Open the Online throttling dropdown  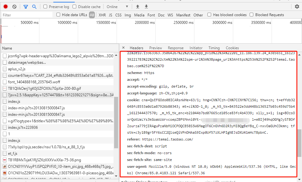click(x=118, y=7)
